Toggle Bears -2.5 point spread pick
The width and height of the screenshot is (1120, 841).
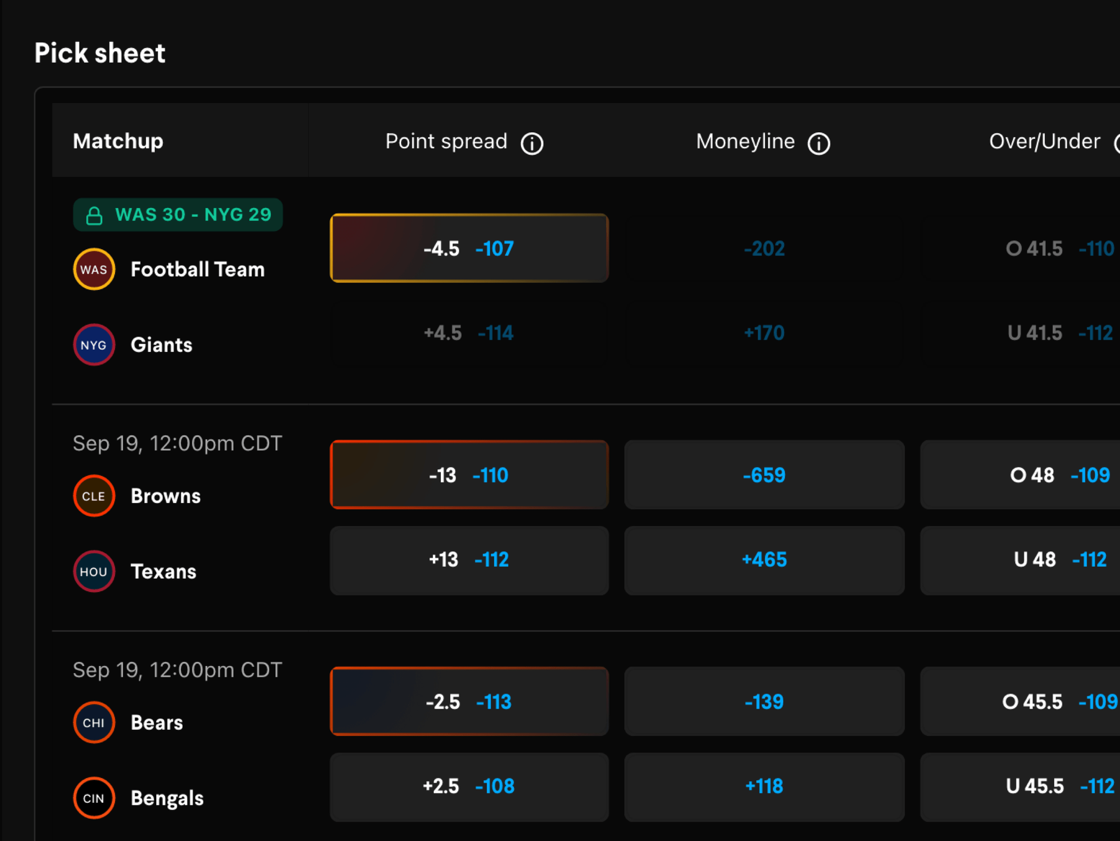click(x=469, y=702)
